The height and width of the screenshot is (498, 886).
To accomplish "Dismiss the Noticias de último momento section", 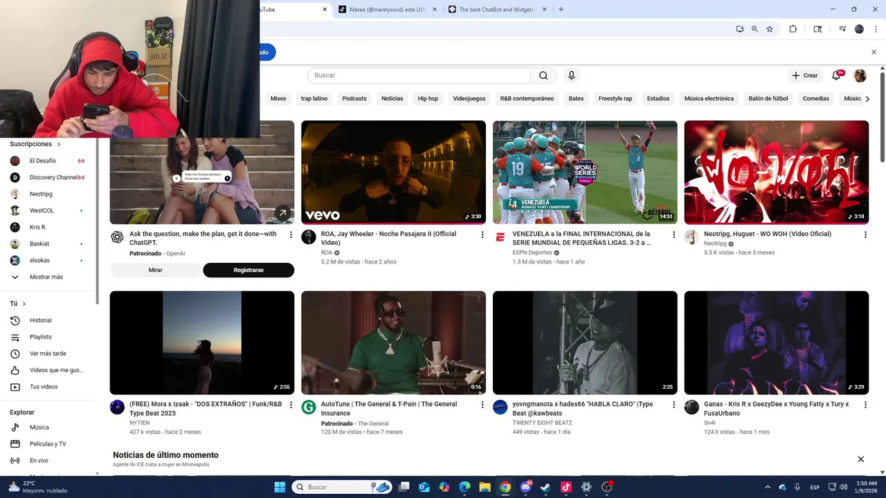I will click(x=860, y=459).
